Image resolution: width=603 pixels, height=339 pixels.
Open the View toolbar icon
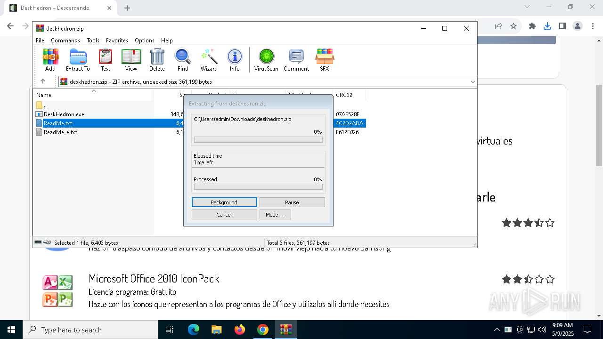[131, 60]
